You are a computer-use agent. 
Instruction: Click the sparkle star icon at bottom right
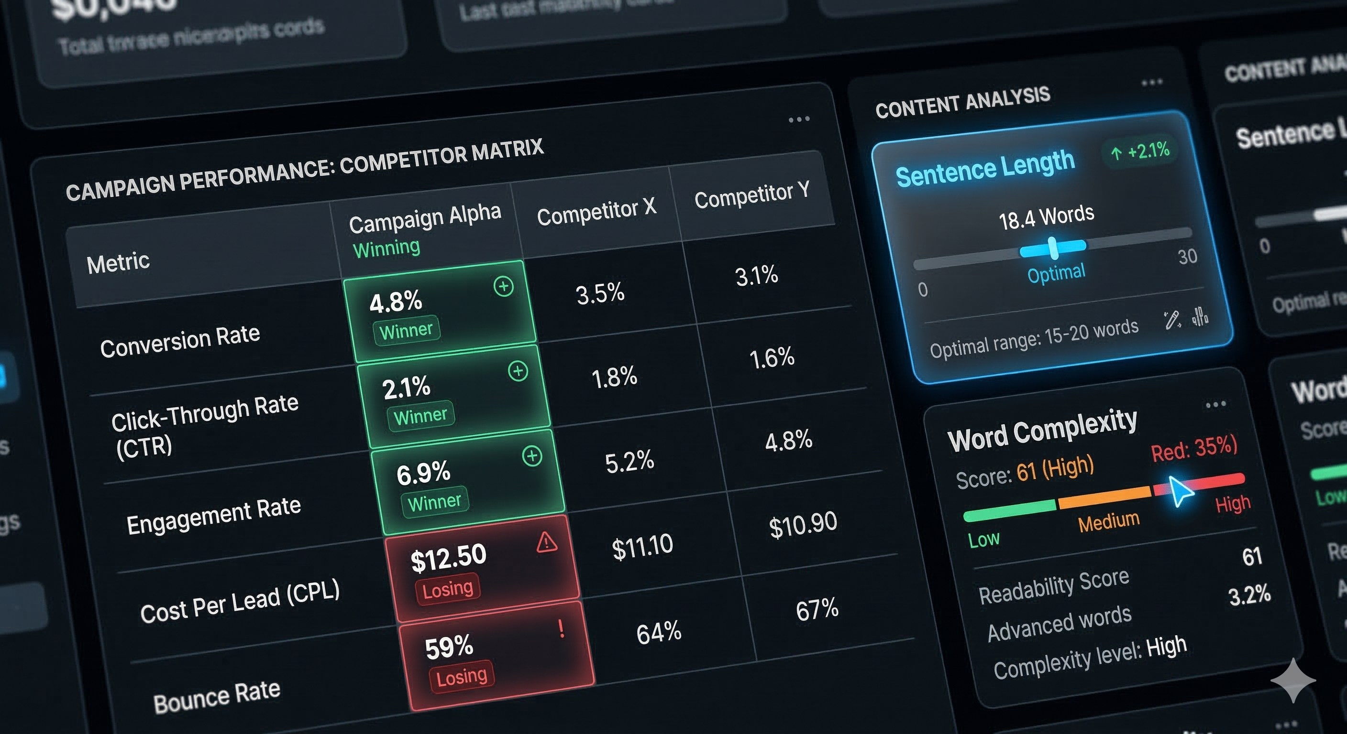tap(1292, 680)
